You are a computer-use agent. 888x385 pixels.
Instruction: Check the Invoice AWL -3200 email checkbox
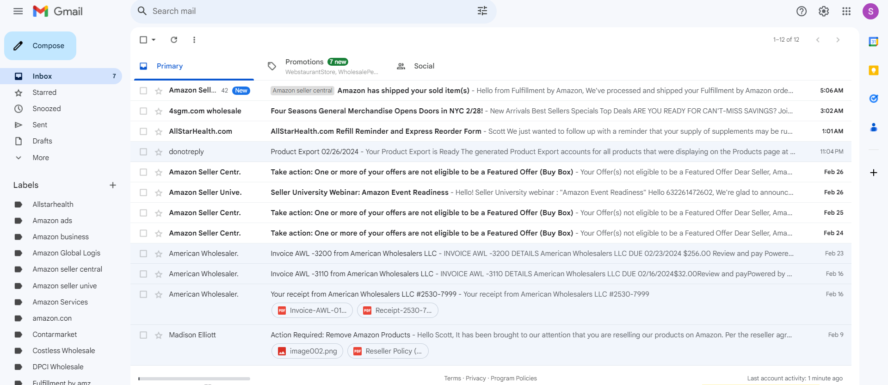click(x=143, y=254)
